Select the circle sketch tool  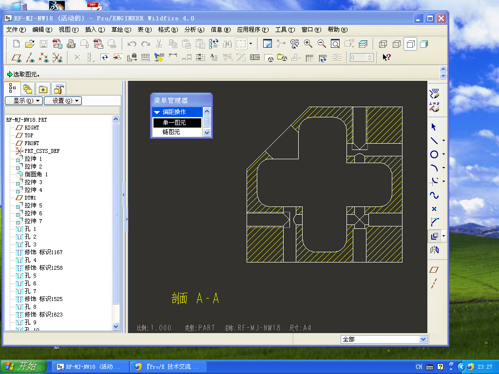point(434,154)
